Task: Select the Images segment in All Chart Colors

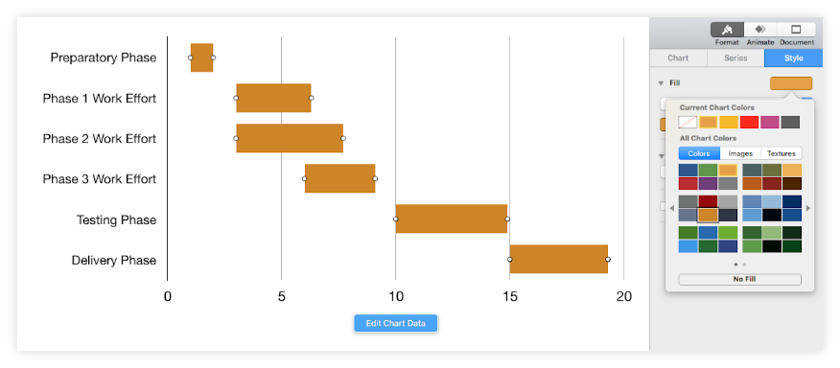Action: [x=740, y=153]
